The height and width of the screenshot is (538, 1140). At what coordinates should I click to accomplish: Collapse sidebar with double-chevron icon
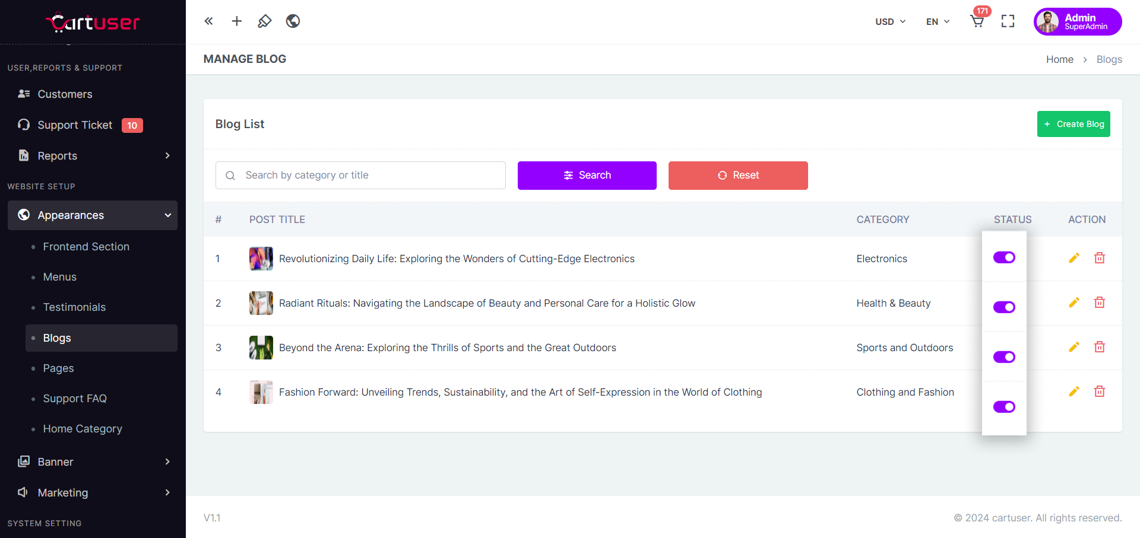pyautogui.click(x=208, y=21)
